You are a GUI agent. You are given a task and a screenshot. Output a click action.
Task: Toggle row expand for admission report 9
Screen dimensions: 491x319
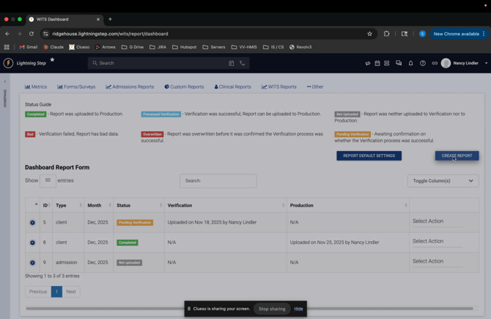click(x=32, y=263)
